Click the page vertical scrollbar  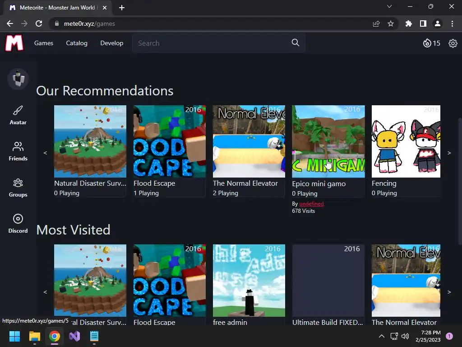(460, 182)
